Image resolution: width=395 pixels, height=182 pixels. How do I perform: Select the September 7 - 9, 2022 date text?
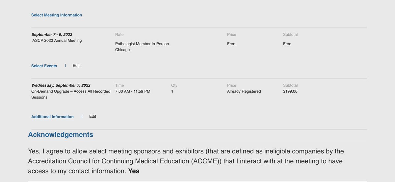click(x=52, y=34)
